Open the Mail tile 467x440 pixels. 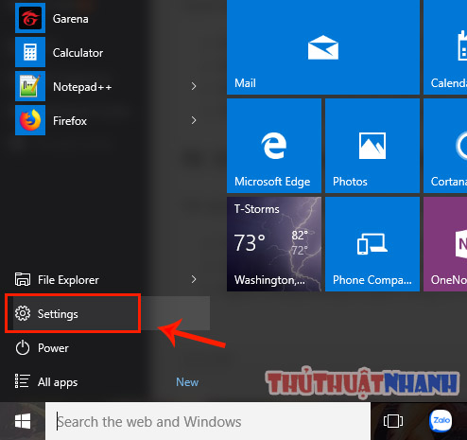coord(323,47)
